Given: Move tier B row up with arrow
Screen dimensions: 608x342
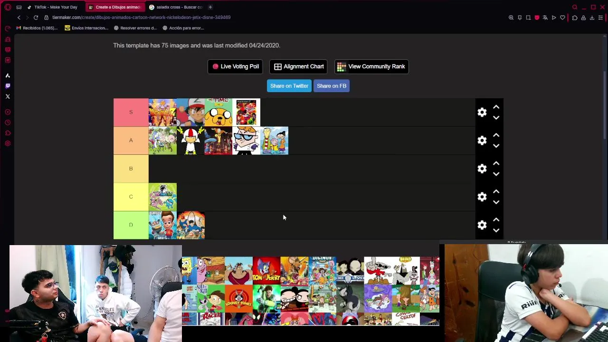Looking at the screenshot, I should pos(496,163).
